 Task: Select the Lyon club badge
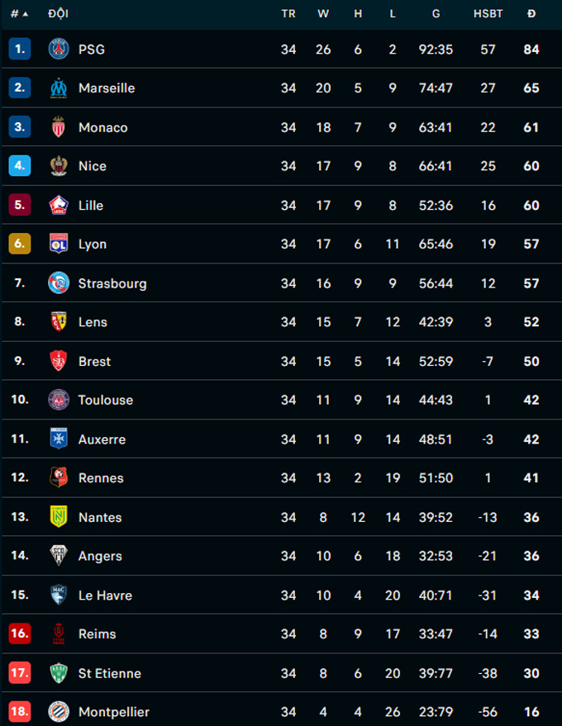click(x=59, y=244)
